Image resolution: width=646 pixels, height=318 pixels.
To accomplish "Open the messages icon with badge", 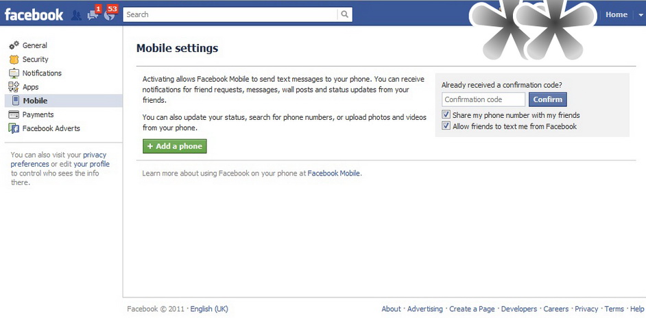I will coord(95,13).
